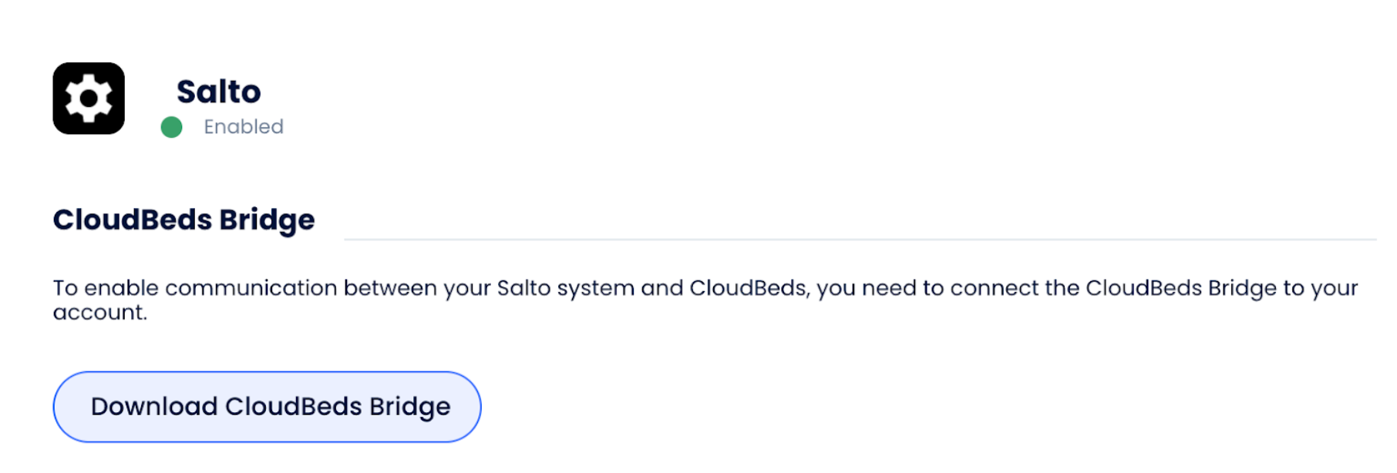The height and width of the screenshot is (473, 1397).
Task: Click the word "Download" on the button
Action: (154, 407)
